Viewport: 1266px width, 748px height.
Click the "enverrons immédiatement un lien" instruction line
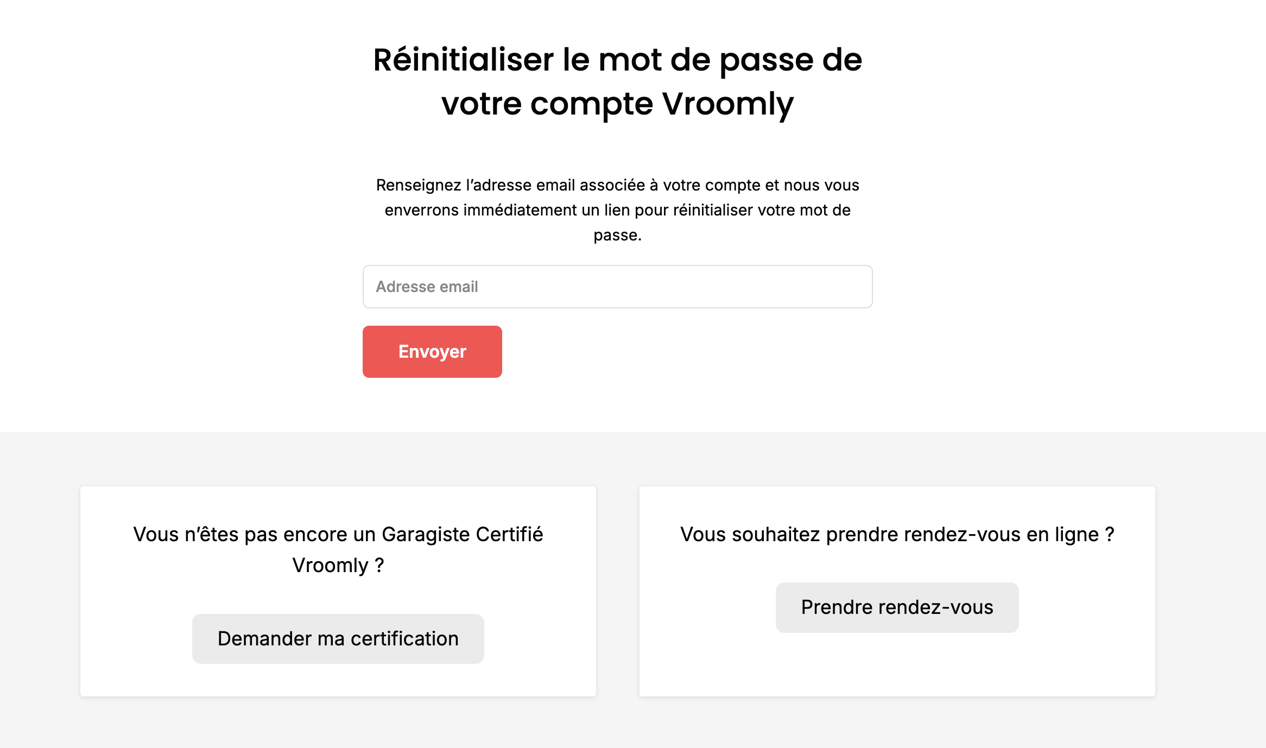[x=507, y=210]
